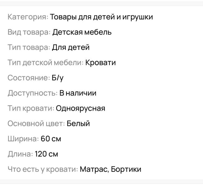Click the 'Категория:' label
The image size is (203, 187).
tap(28, 17)
